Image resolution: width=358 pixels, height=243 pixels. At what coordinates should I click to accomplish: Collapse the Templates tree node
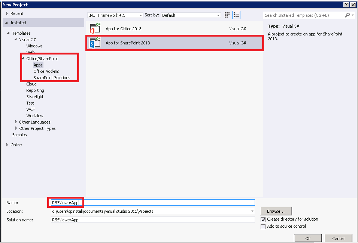click(8, 33)
